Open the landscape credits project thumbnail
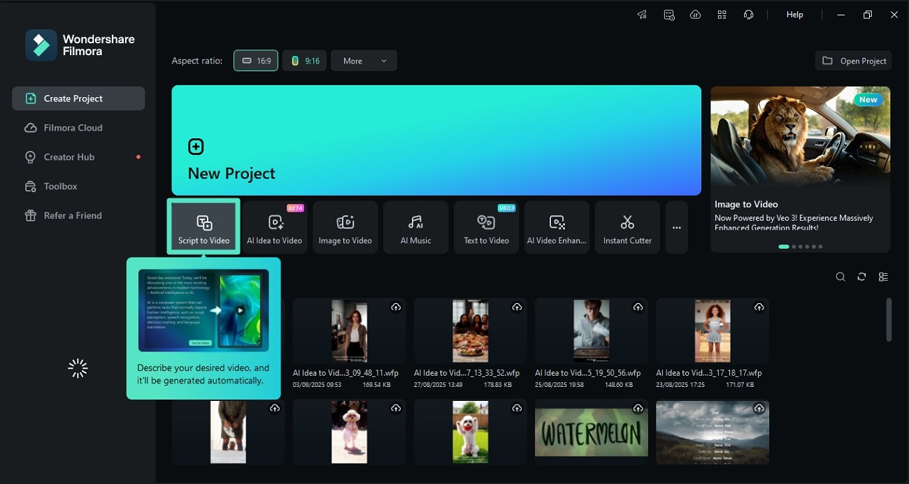 coord(712,432)
